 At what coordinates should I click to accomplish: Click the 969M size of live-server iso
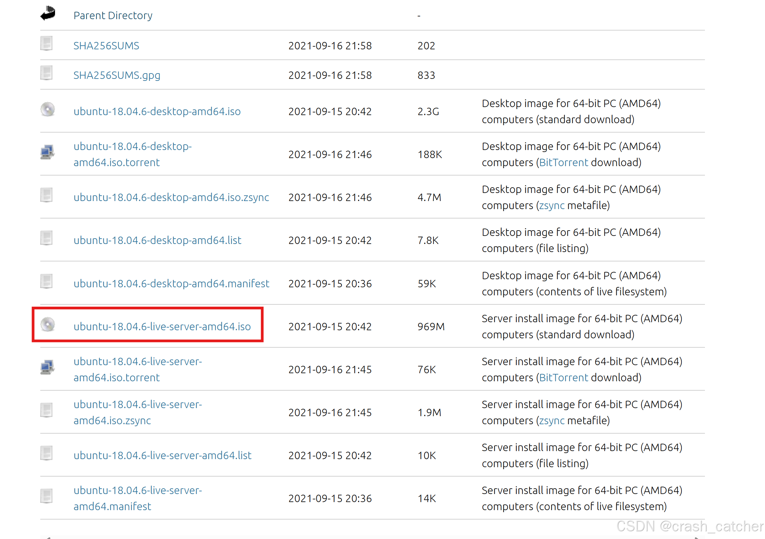(x=431, y=327)
